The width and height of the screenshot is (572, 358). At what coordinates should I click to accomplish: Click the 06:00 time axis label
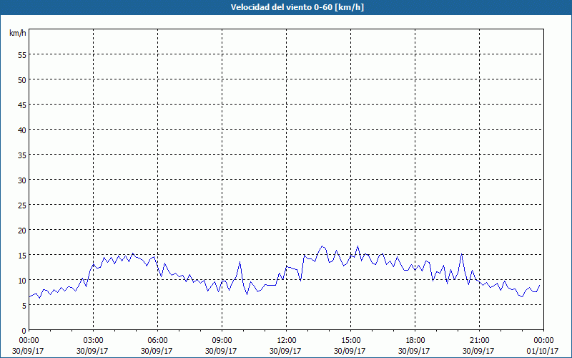coord(157,341)
